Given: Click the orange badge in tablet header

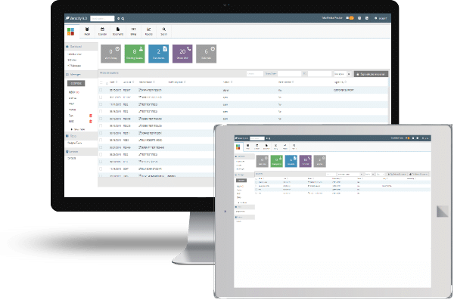Looking at the screenshot, I should click(408, 138).
